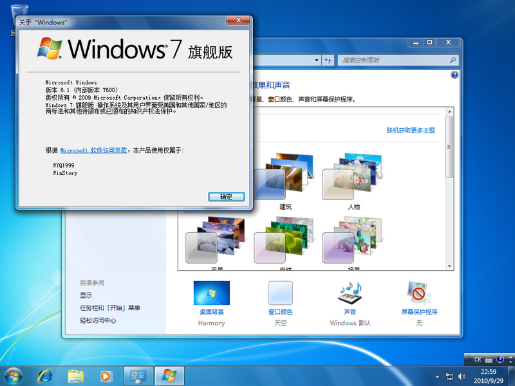Click the magnifier search icon in control panel
Screen dimensions: 515x386
click(x=453, y=60)
